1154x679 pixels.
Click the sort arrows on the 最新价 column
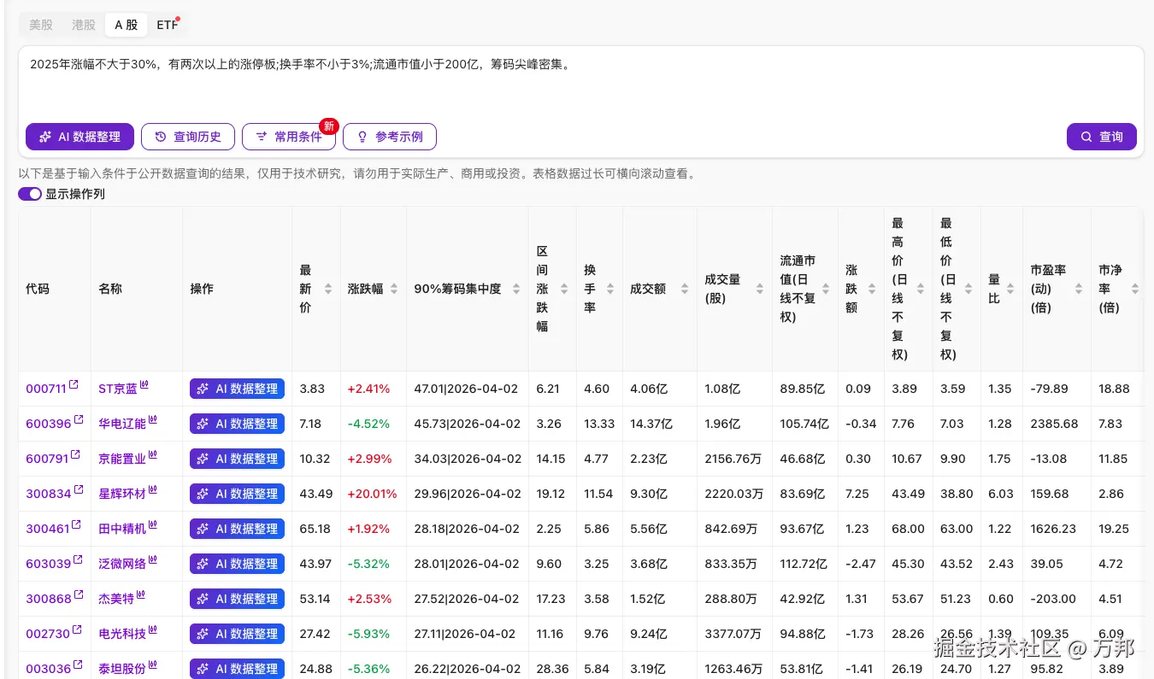click(x=329, y=288)
